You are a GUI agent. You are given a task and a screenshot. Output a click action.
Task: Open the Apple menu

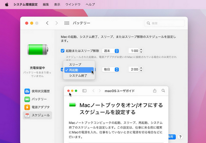[7, 4]
